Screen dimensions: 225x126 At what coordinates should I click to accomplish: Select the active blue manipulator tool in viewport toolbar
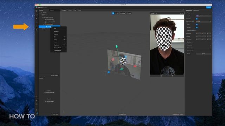pyautogui.click(x=113, y=13)
